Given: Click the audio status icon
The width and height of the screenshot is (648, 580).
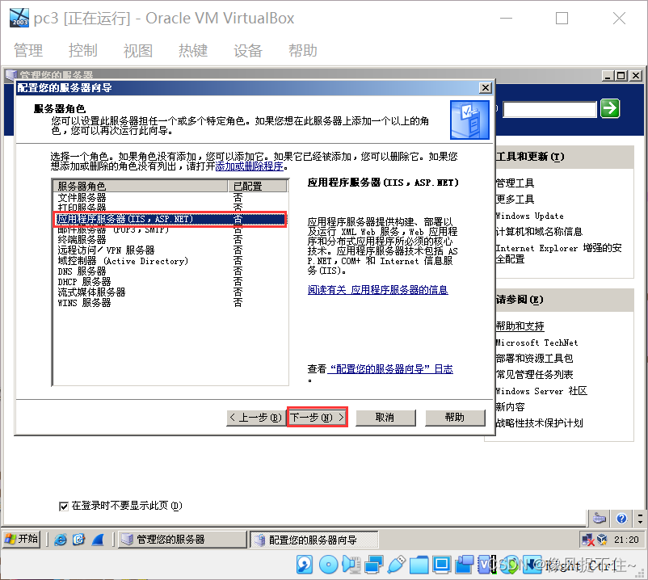Looking at the screenshot, I should [x=351, y=565].
